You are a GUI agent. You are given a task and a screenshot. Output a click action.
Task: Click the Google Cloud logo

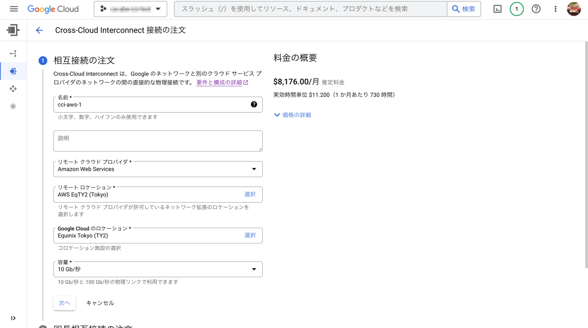pyautogui.click(x=53, y=9)
